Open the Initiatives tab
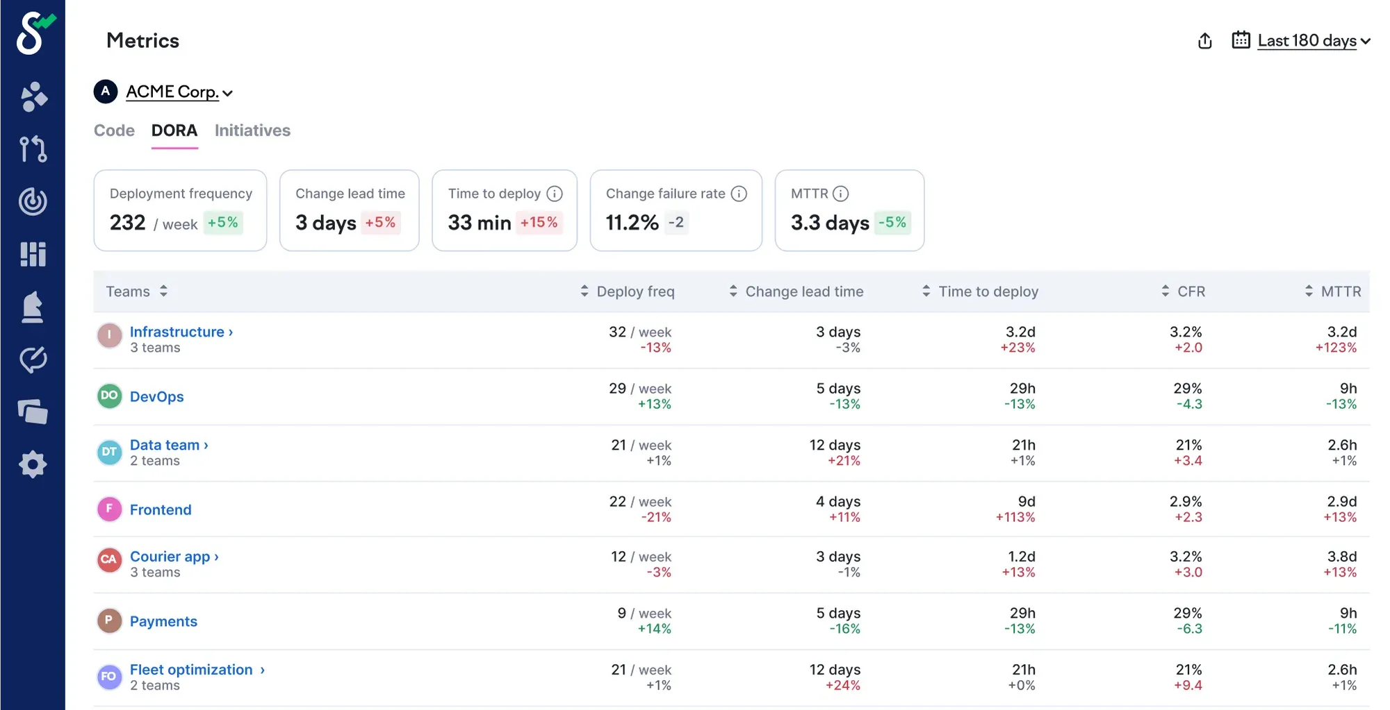 [252, 130]
